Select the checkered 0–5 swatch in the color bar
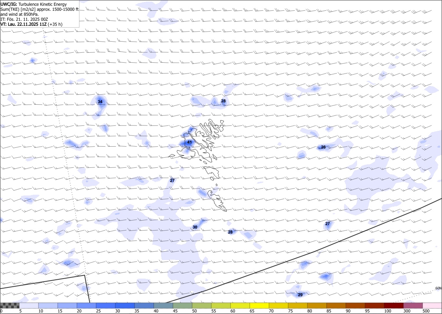The height and width of the screenshot is (314, 442). coord(10,306)
